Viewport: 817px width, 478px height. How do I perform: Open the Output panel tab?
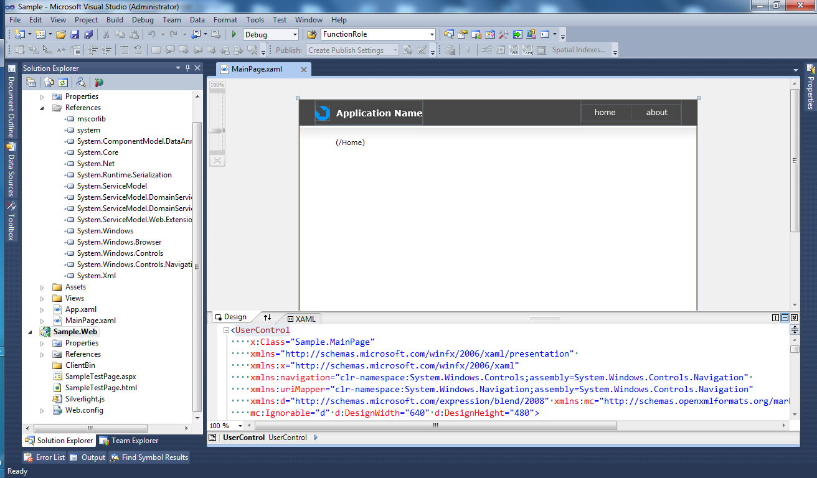pyautogui.click(x=88, y=457)
